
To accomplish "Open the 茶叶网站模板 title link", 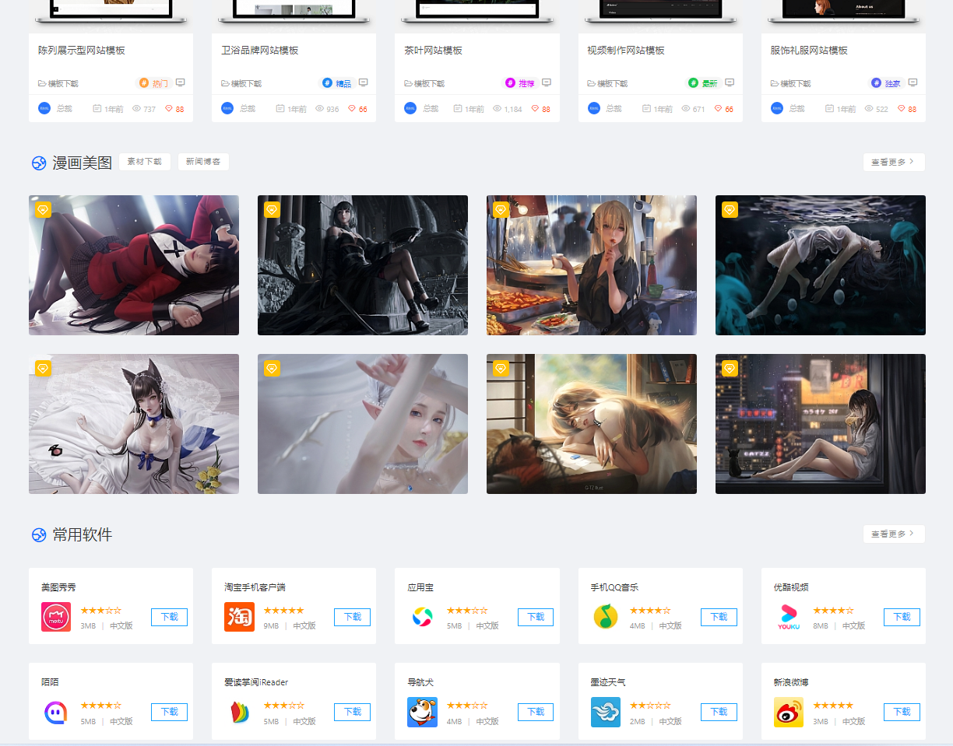I will 433,51.
